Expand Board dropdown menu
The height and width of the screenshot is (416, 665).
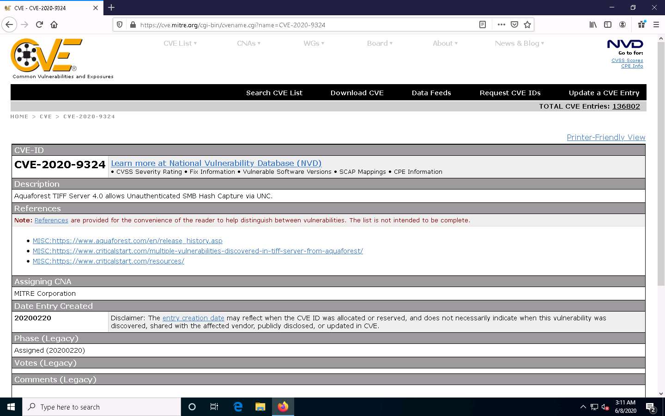(x=380, y=43)
